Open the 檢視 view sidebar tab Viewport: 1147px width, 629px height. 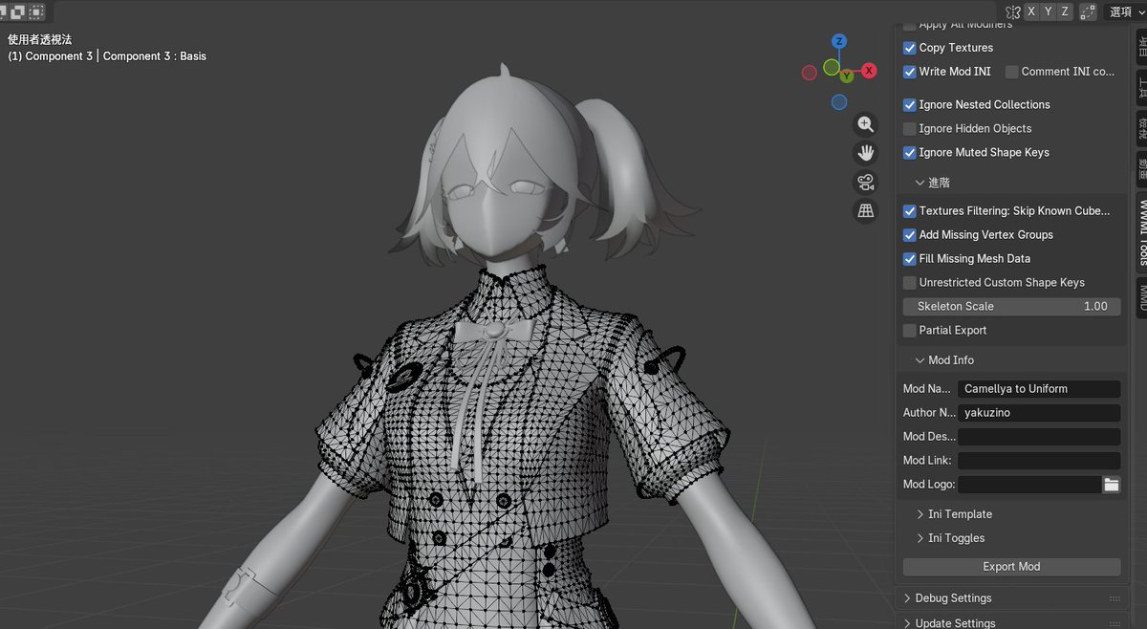[x=1141, y=128]
